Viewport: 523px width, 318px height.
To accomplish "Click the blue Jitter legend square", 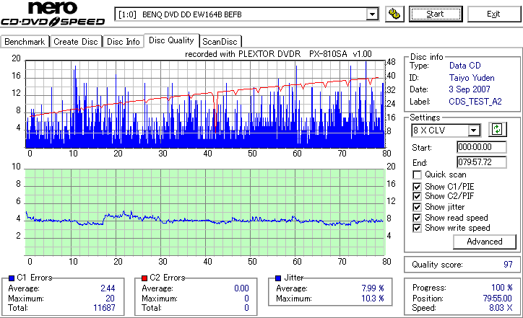I will [x=278, y=278].
